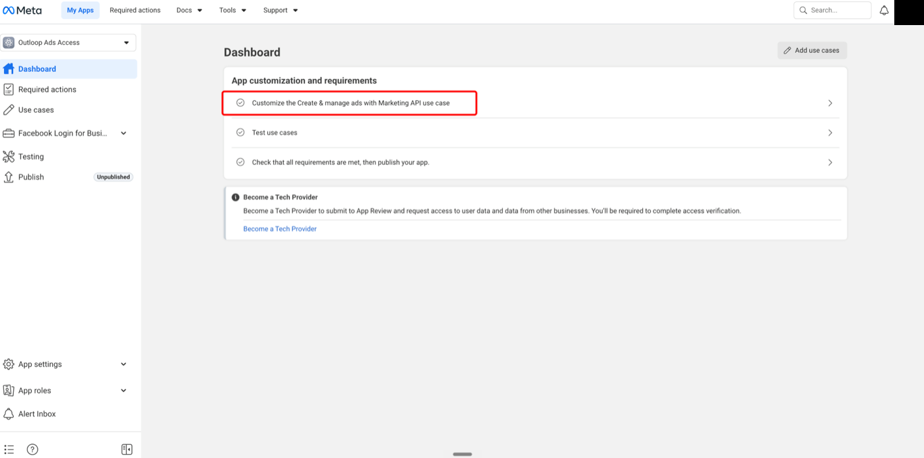Click the Become a Tech Provider heading

point(280,197)
